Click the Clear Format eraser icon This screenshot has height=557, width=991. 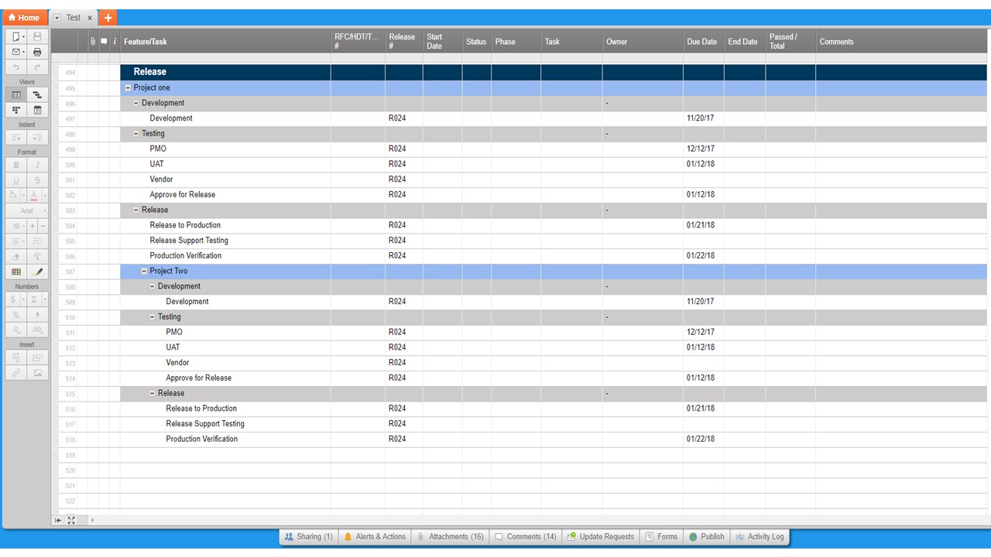click(x=16, y=256)
